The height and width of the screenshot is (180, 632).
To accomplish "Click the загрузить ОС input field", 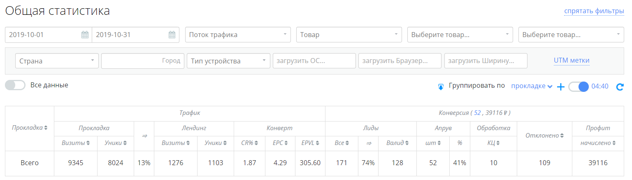I will coord(314,61).
